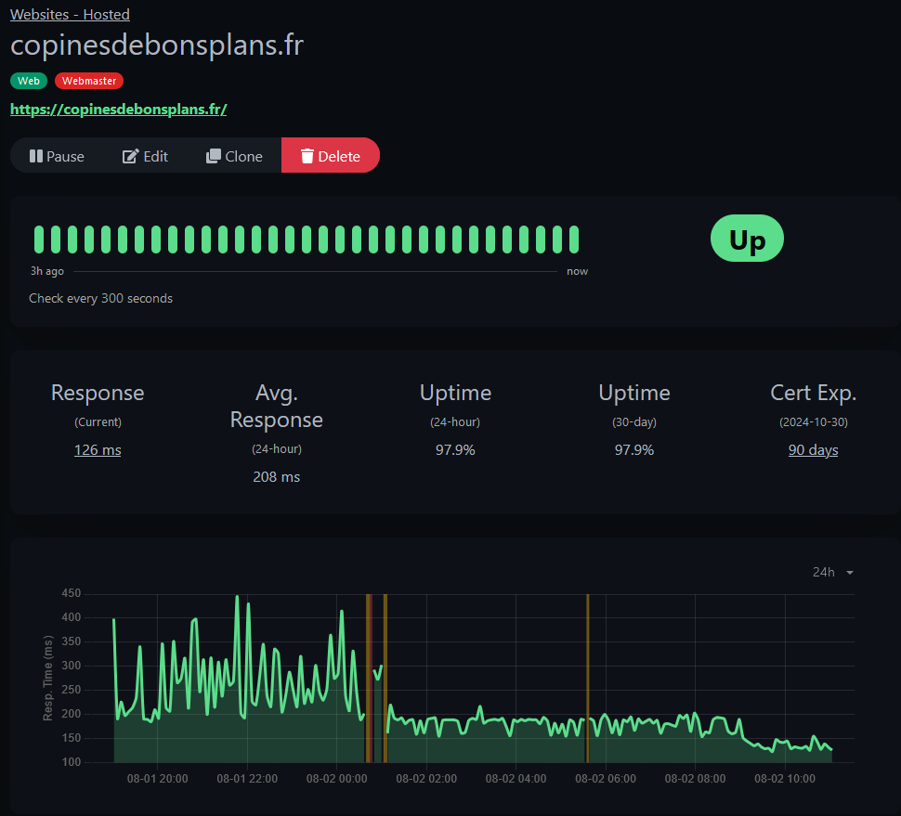Click the 08-01 22:00 axis label
Viewport: 901px width, 816px height.
pos(247,779)
